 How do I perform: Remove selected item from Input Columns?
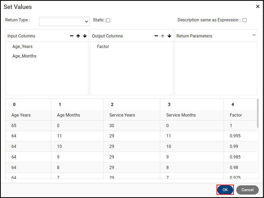click(x=72, y=36)
